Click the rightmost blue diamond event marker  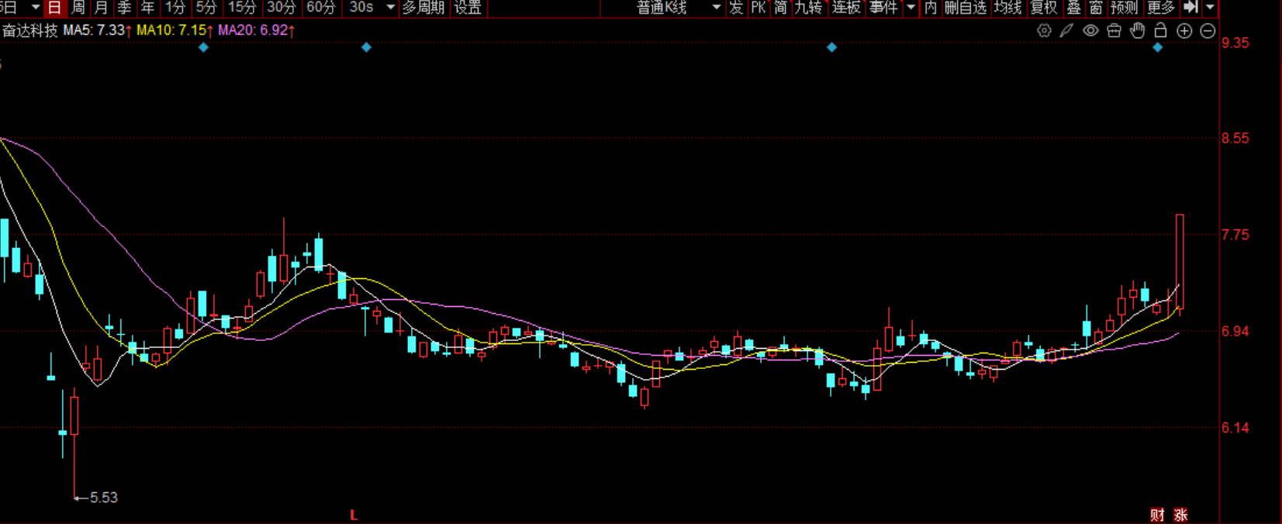tap(1157, 47)
